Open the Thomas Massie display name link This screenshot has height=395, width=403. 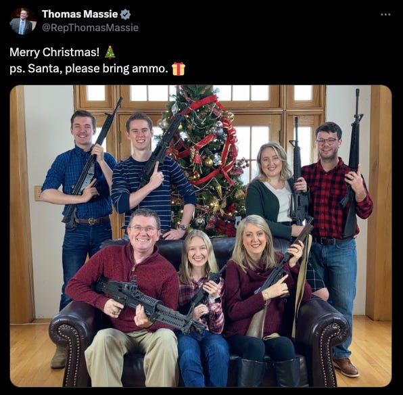click(x=80, y=14)
